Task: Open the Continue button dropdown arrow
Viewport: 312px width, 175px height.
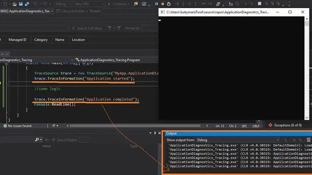Action: (129, 4)
